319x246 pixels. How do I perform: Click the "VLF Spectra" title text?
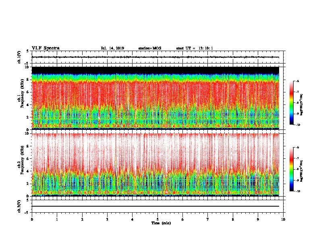tap(46, 48)
